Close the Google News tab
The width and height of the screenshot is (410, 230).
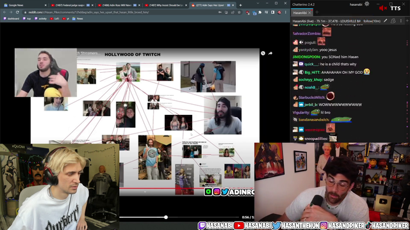click(45, 5)
